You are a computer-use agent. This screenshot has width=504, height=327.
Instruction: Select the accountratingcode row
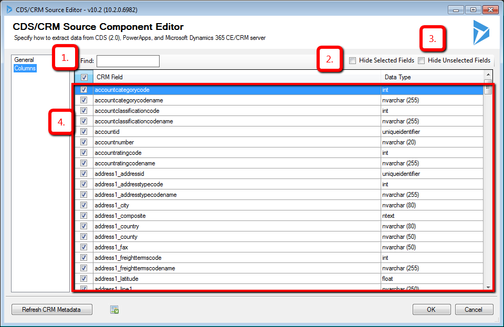pyautogui.click(x=279, y=153)
